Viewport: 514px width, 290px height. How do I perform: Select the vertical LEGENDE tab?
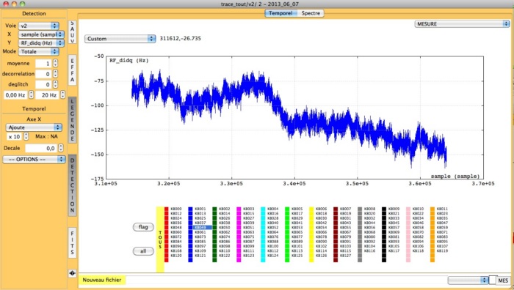(x=72, y=120)
